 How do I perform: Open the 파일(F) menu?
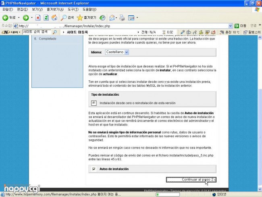[8, 9]
